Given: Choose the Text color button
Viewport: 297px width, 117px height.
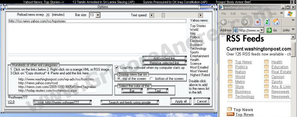Looking at the screenshot, I should (157, 91).
